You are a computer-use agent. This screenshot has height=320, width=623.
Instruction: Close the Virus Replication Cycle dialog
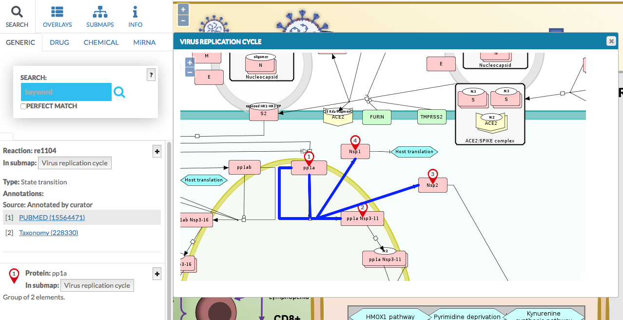(611, 41)
